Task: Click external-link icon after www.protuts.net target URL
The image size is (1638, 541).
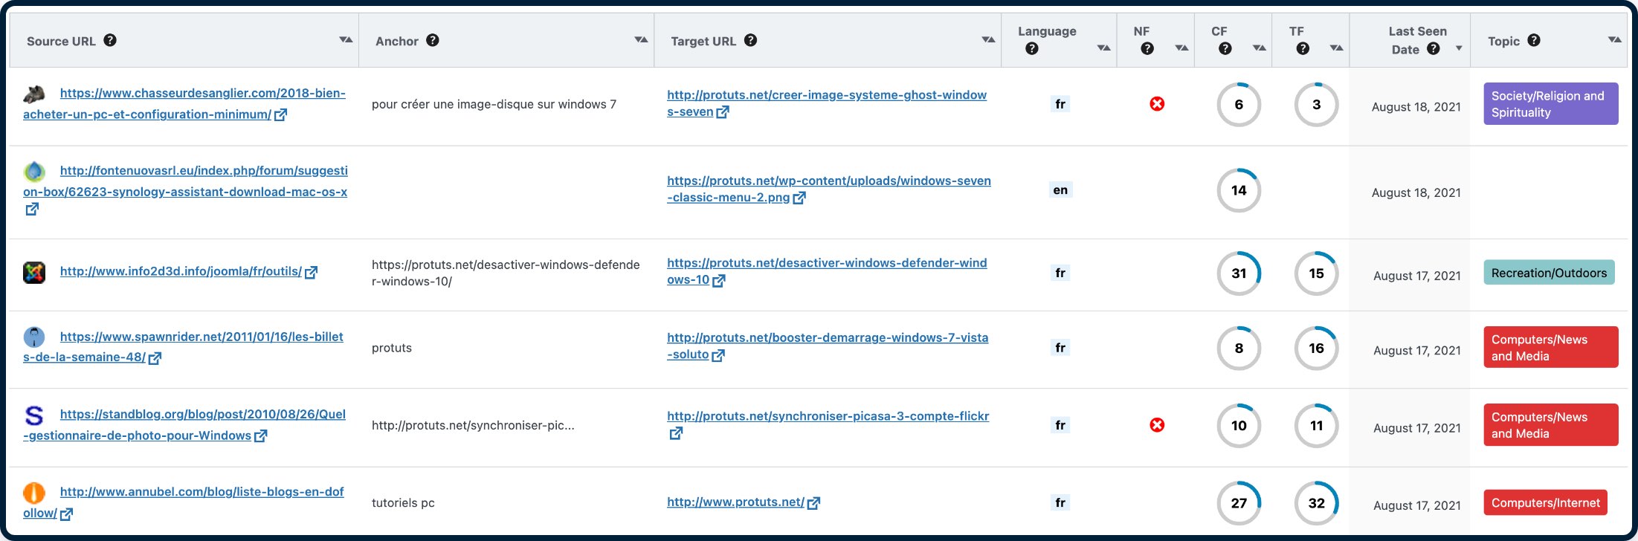Action: coord(813,502)
